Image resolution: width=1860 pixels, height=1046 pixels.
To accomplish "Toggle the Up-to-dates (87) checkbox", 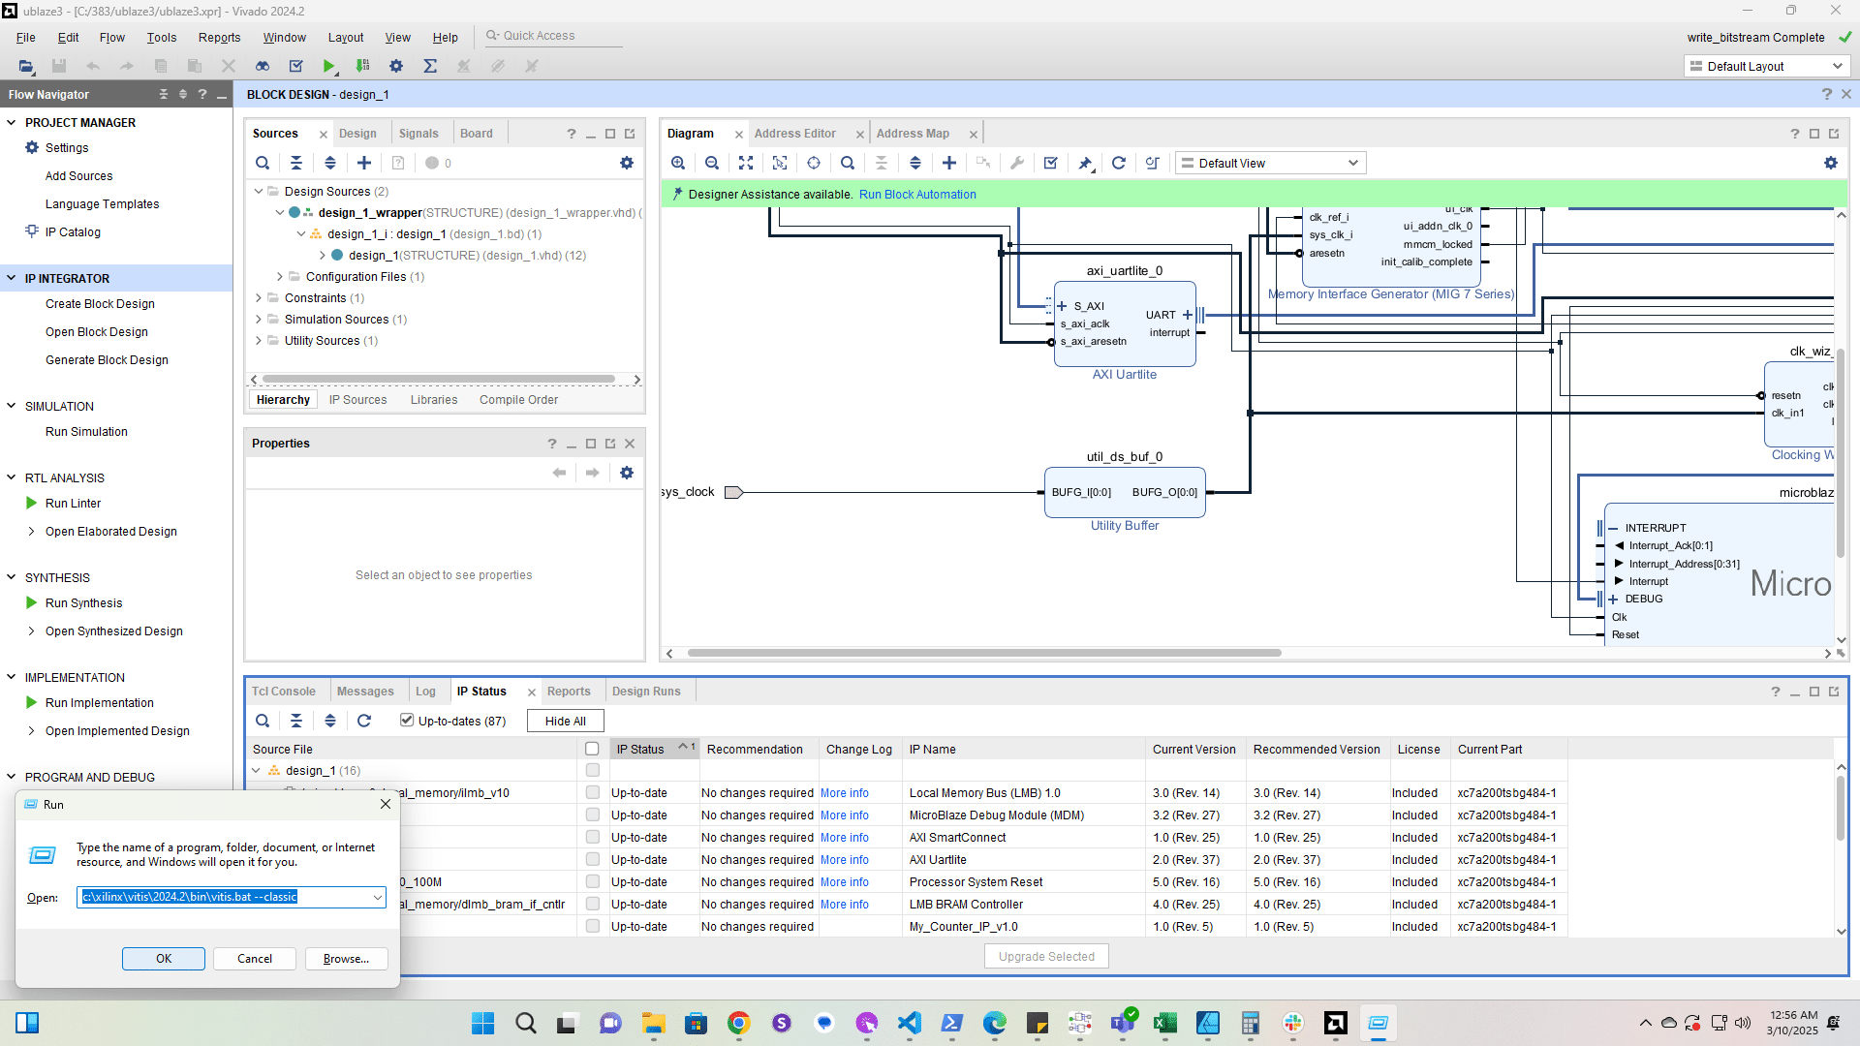I will tap(407, 720).
